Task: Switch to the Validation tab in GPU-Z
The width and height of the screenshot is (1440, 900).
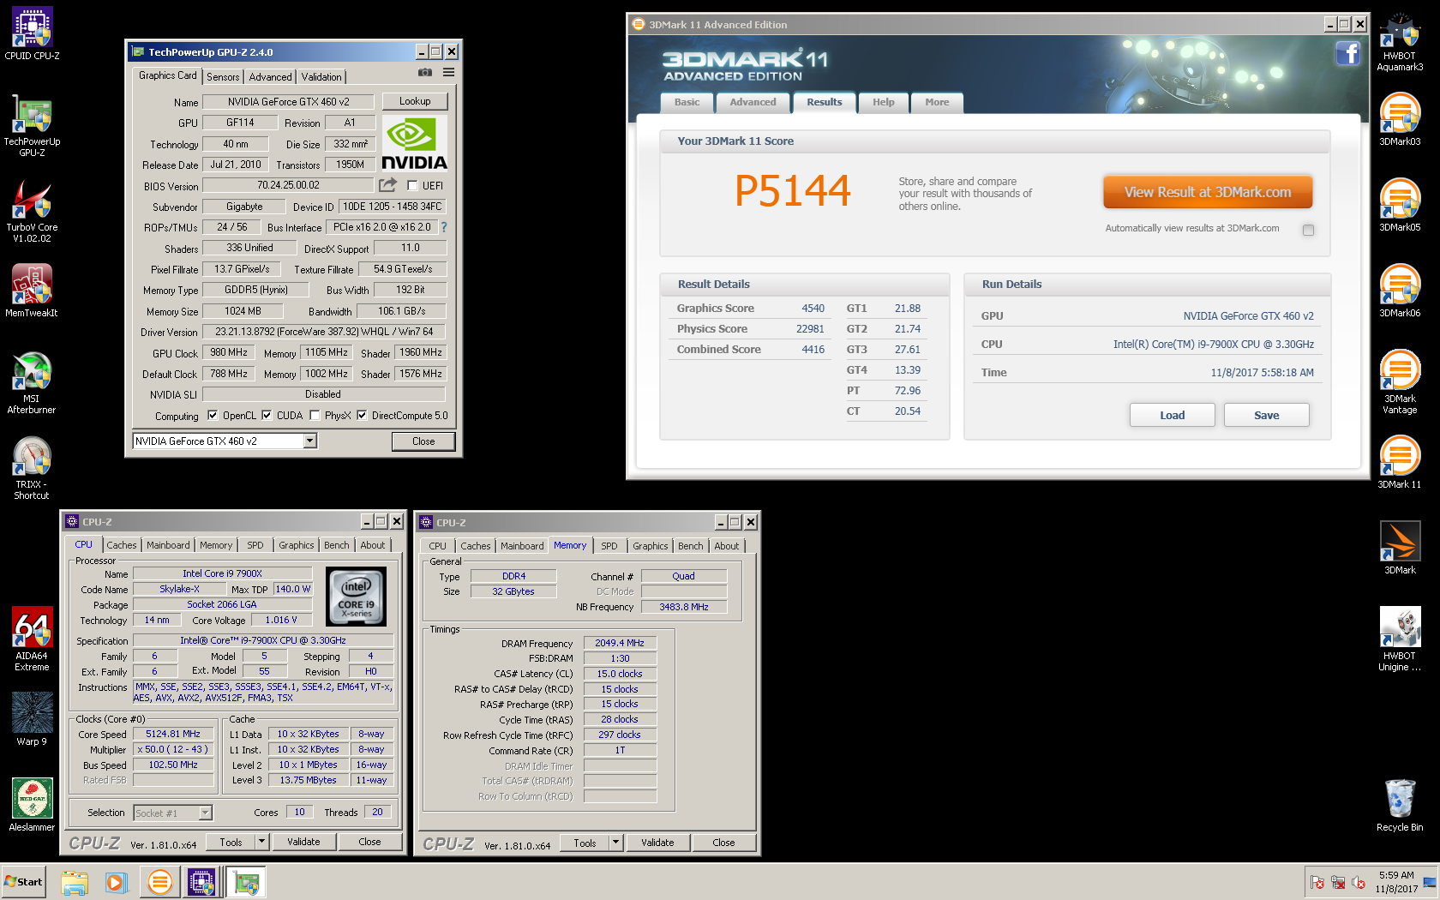Action: click(x=321, y=77)
